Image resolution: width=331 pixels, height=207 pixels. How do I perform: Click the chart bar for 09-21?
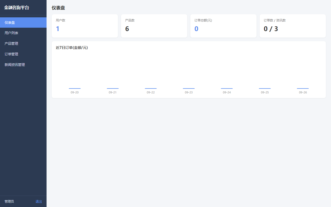click(x=113, y=88)
